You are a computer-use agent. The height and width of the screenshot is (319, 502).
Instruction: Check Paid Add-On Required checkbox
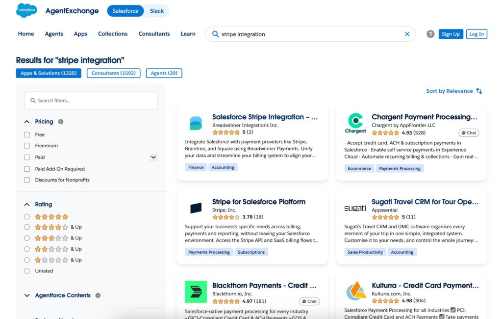27,169
